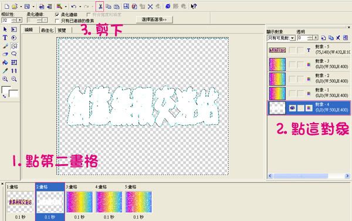Click the 相似性 value input field
The image size is (352, 221).
click(x=6, y=20)
